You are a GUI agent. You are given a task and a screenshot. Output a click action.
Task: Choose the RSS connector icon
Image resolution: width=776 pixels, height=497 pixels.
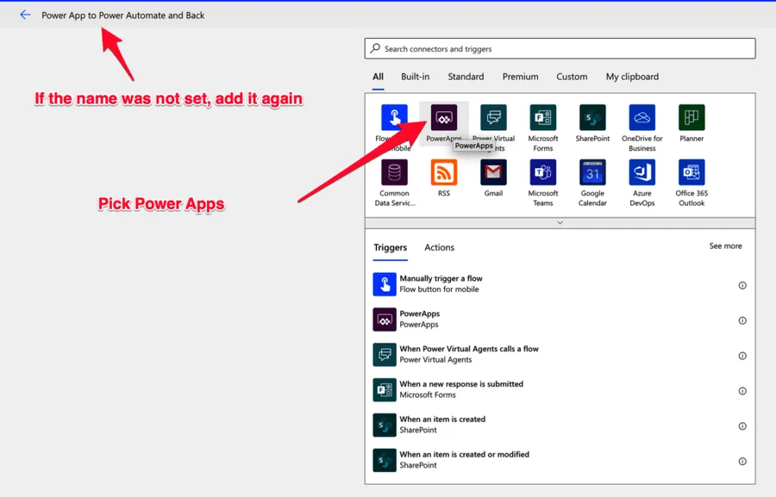pyautogui.click(x=444, y=172)
